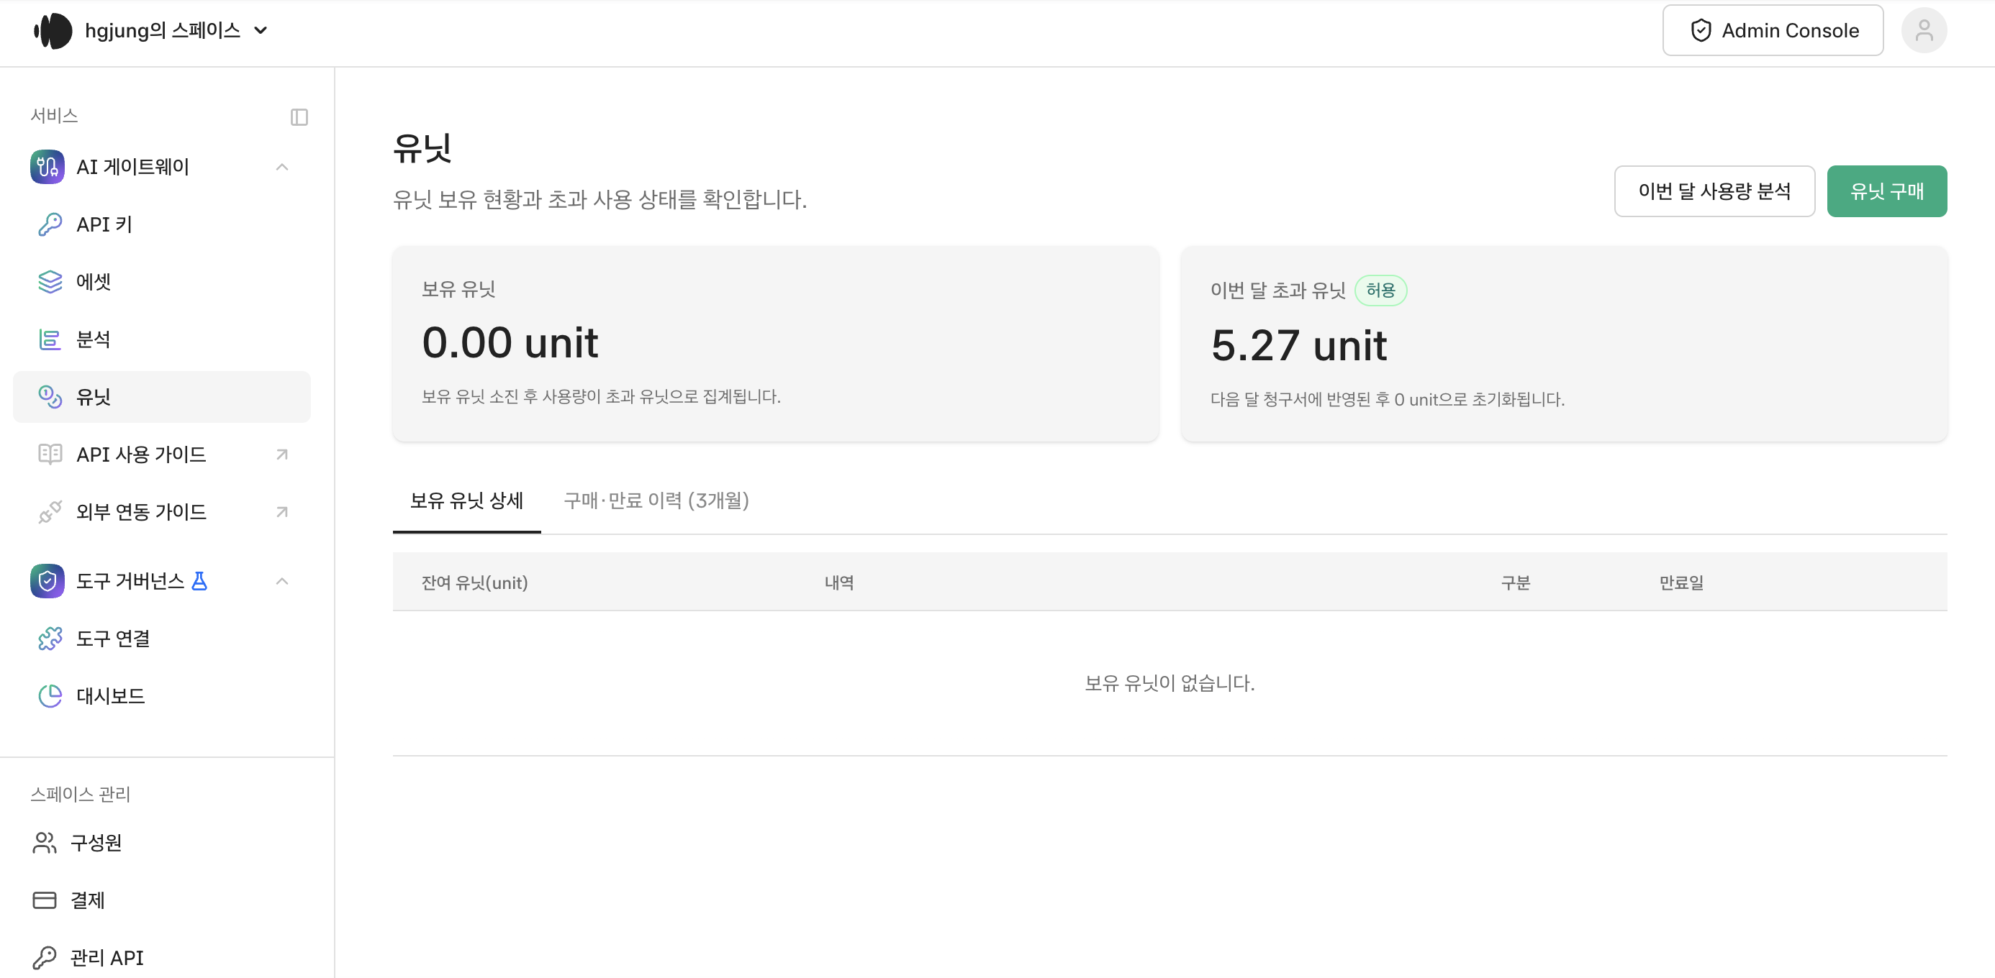The image size is (1995, 978).
Task: Select the 보유 유닛 상세 tab
Action: [x=466, y=501]
